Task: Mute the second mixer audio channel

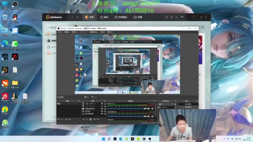Action: [148, 116]
